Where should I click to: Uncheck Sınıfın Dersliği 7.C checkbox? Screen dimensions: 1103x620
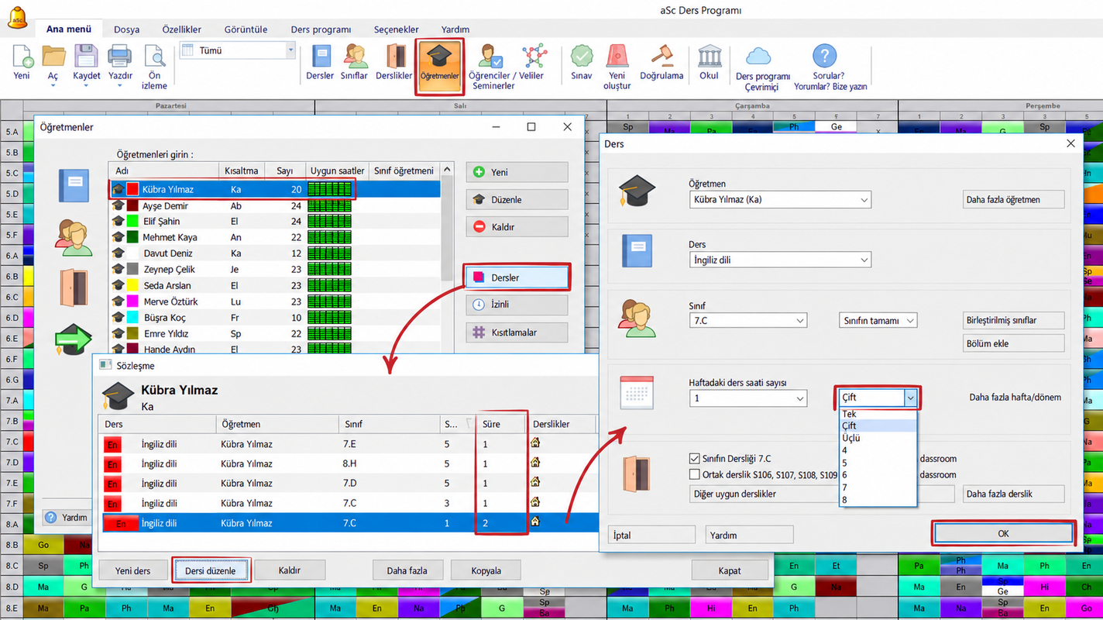[x=694, y=459]
